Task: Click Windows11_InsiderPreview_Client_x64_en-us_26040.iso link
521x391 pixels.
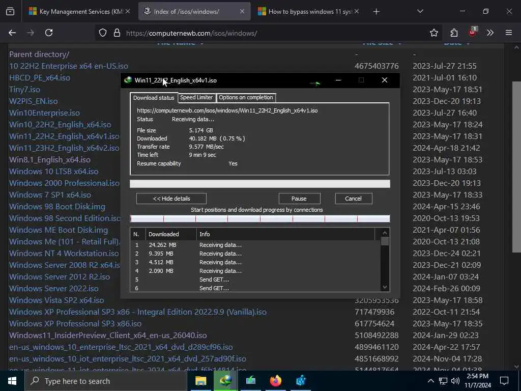Action: tap(108, 335)
